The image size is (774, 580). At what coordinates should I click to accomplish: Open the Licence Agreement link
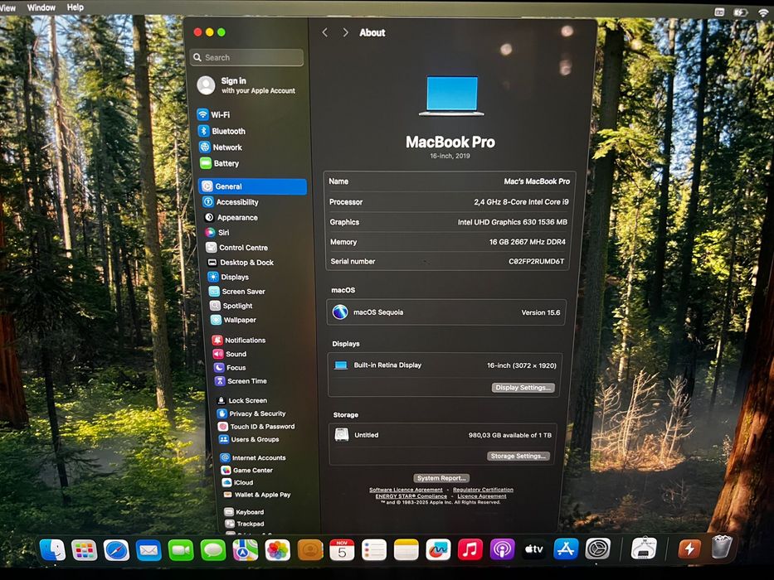(482, 496)
